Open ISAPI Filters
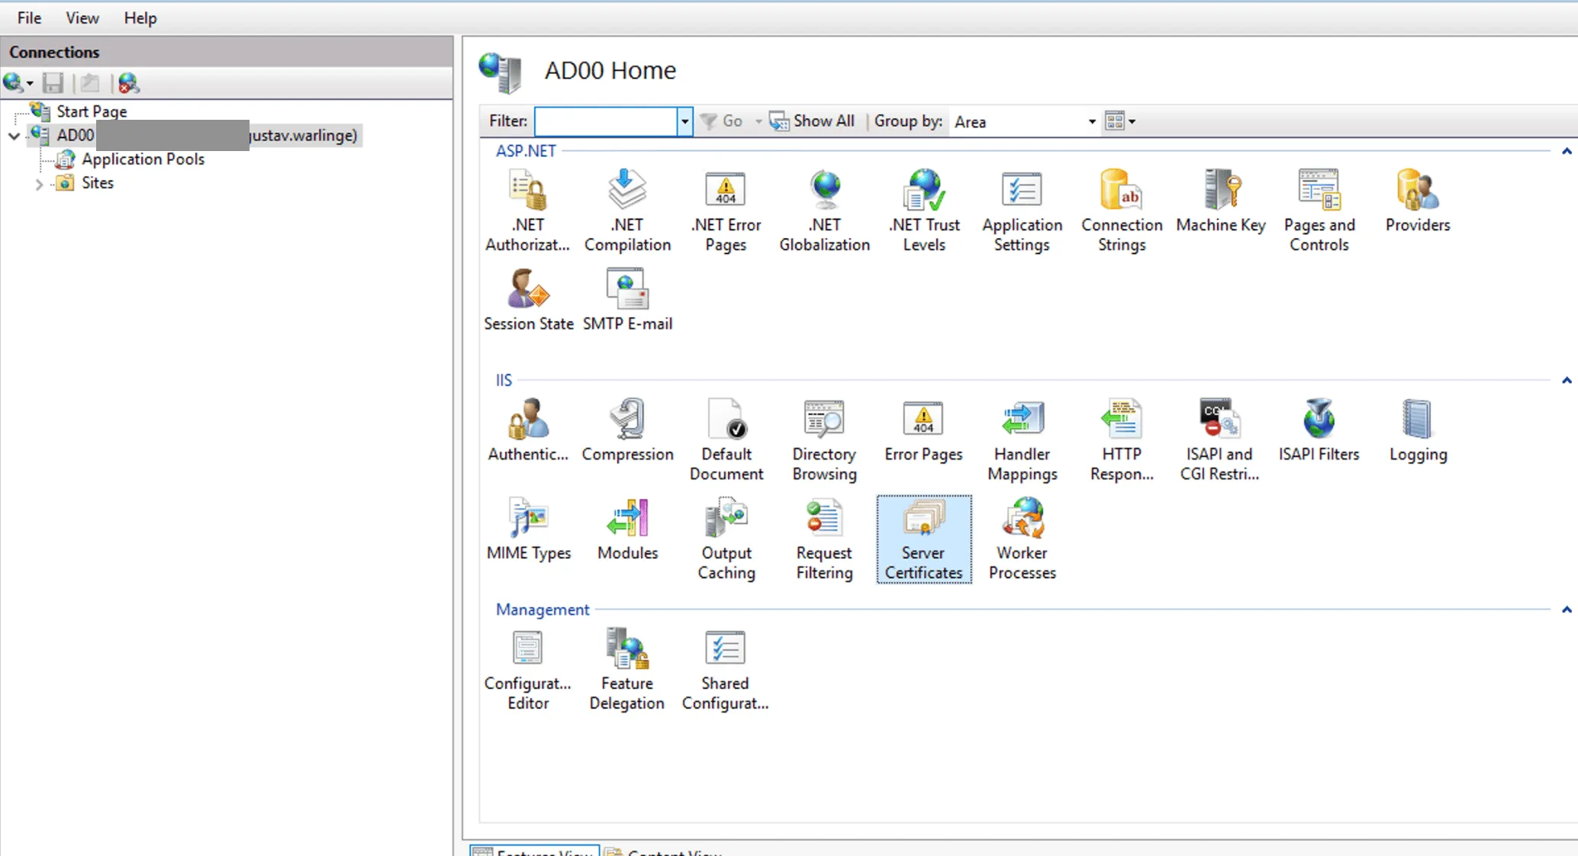 tap(1319, 431)
